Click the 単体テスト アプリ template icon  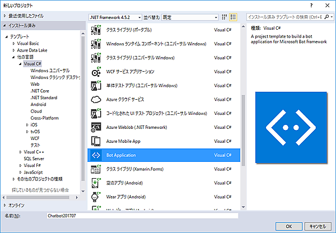point(95,85)
